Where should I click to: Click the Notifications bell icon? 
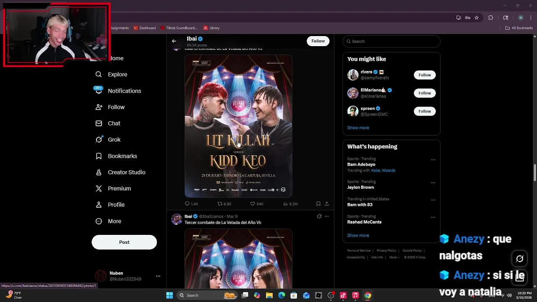[99, 91]
